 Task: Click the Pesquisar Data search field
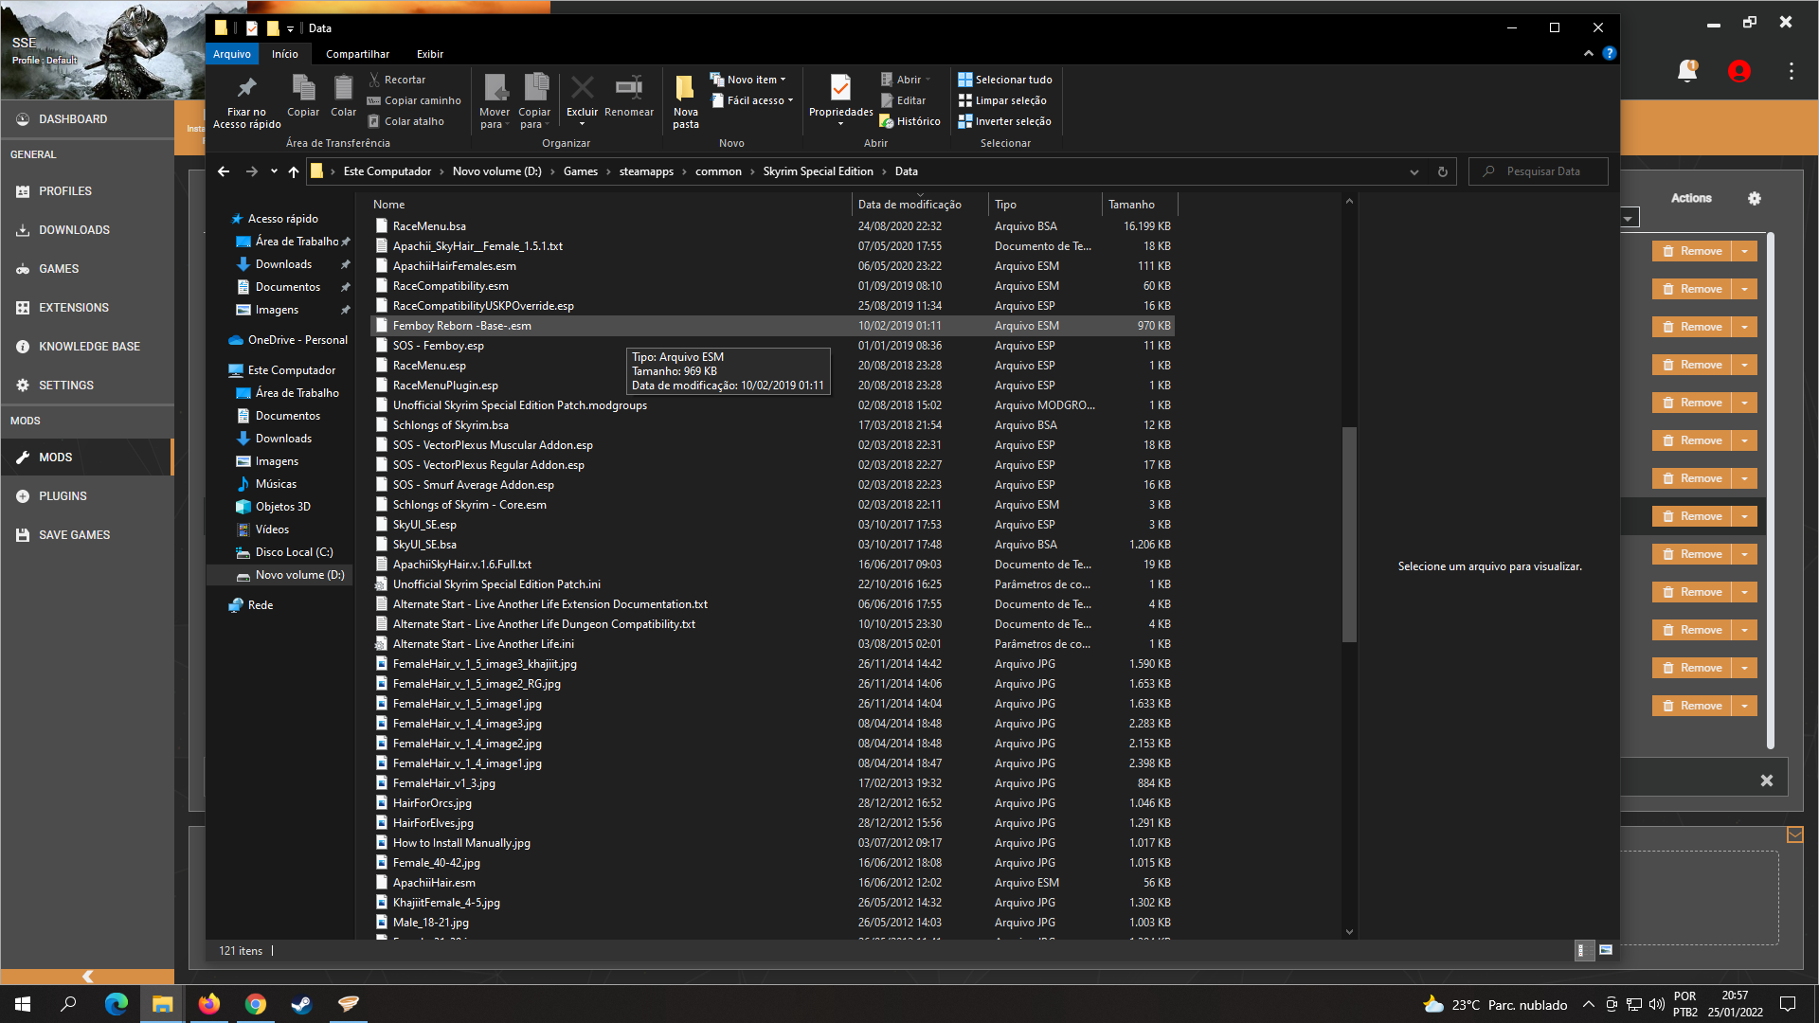1538,171
